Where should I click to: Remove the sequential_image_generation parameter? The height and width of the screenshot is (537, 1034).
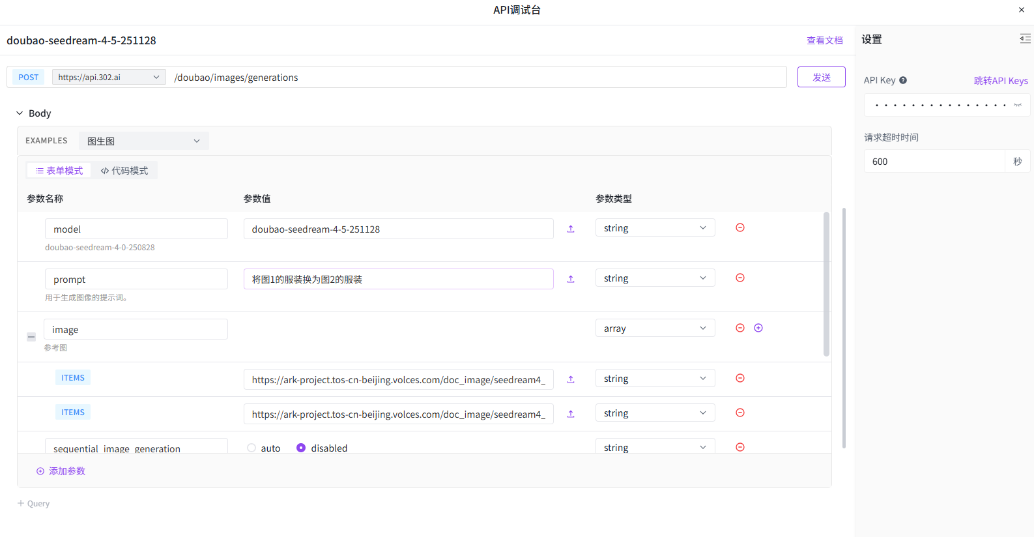click(740, 447)
